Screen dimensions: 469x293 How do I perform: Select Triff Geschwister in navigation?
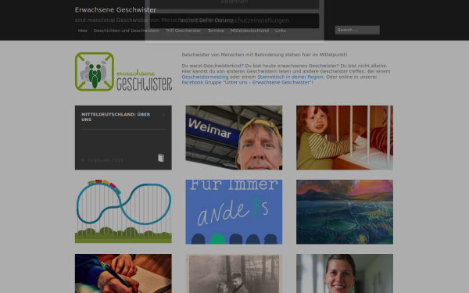[183, 30]
